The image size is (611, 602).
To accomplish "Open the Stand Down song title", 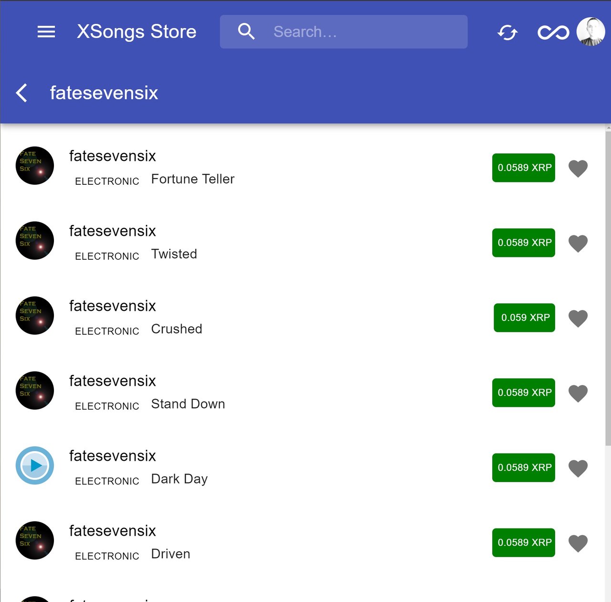I will point(188,404).
